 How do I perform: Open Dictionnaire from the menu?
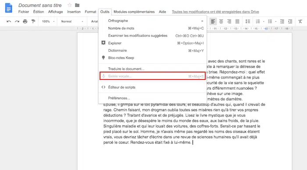pos(153,51)
